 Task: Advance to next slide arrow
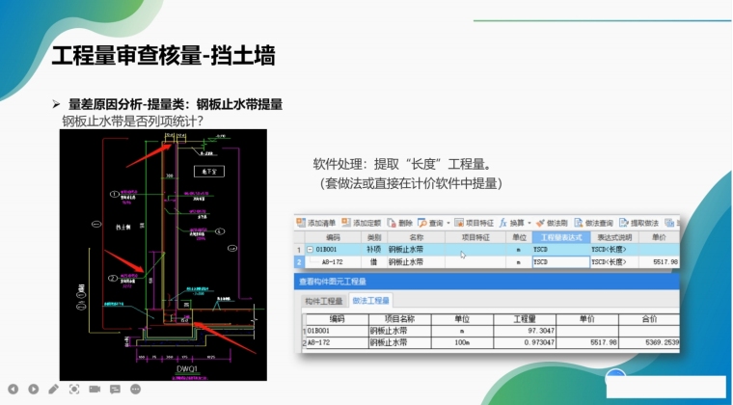coord(33,390)
